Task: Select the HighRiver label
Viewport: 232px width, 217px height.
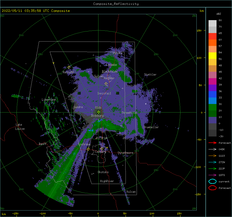Action: coord(107,181)
